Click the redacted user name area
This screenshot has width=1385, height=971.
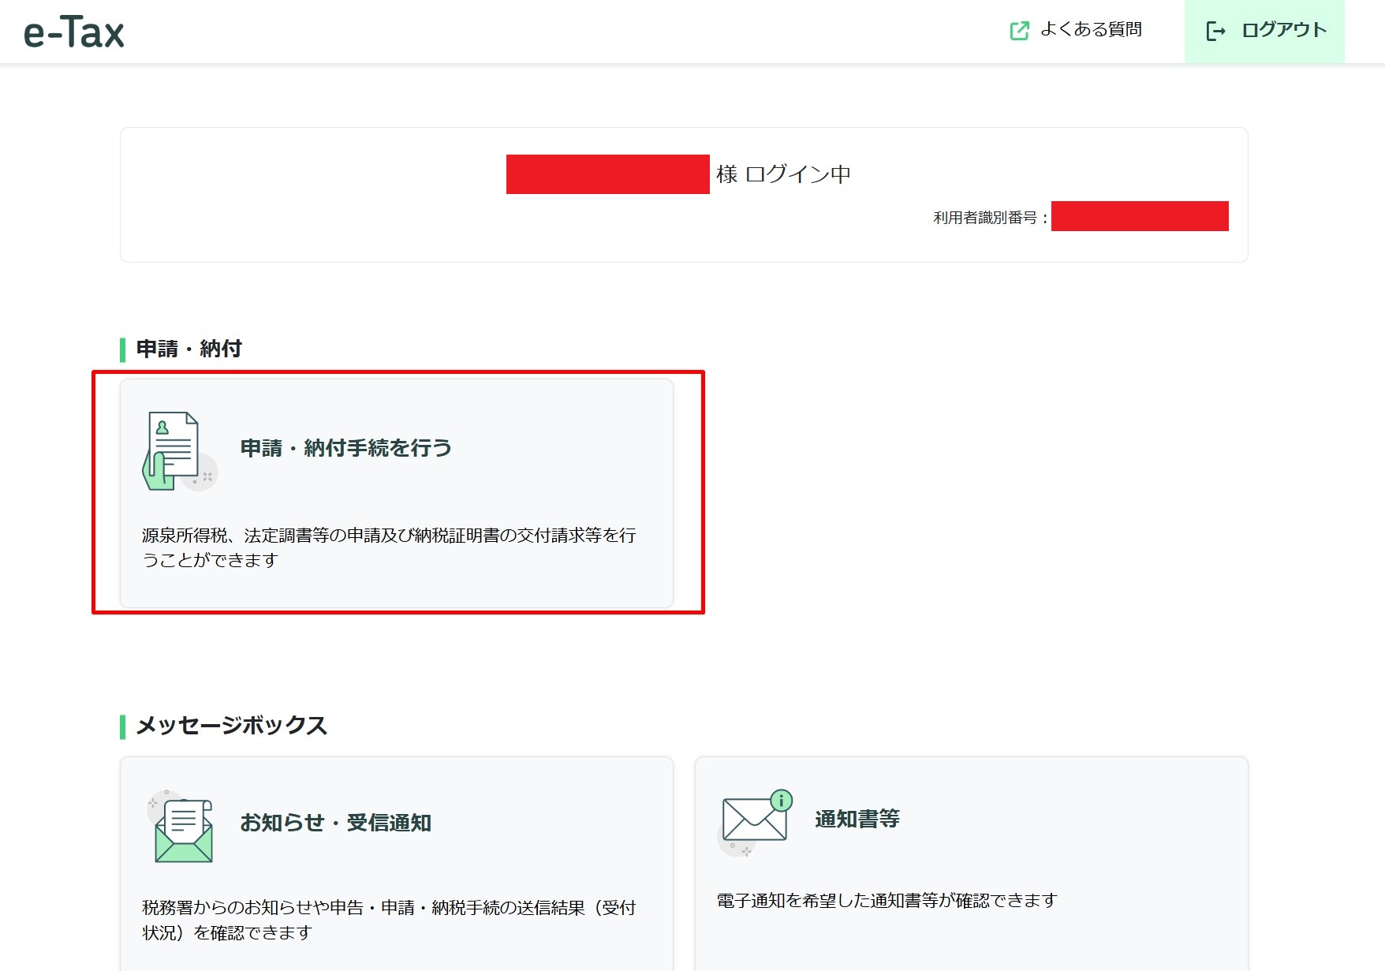pos(607,174)
